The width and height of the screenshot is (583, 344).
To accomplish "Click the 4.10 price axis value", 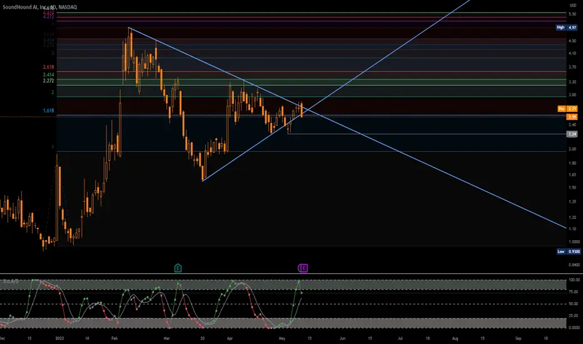I will click(572, 54).
